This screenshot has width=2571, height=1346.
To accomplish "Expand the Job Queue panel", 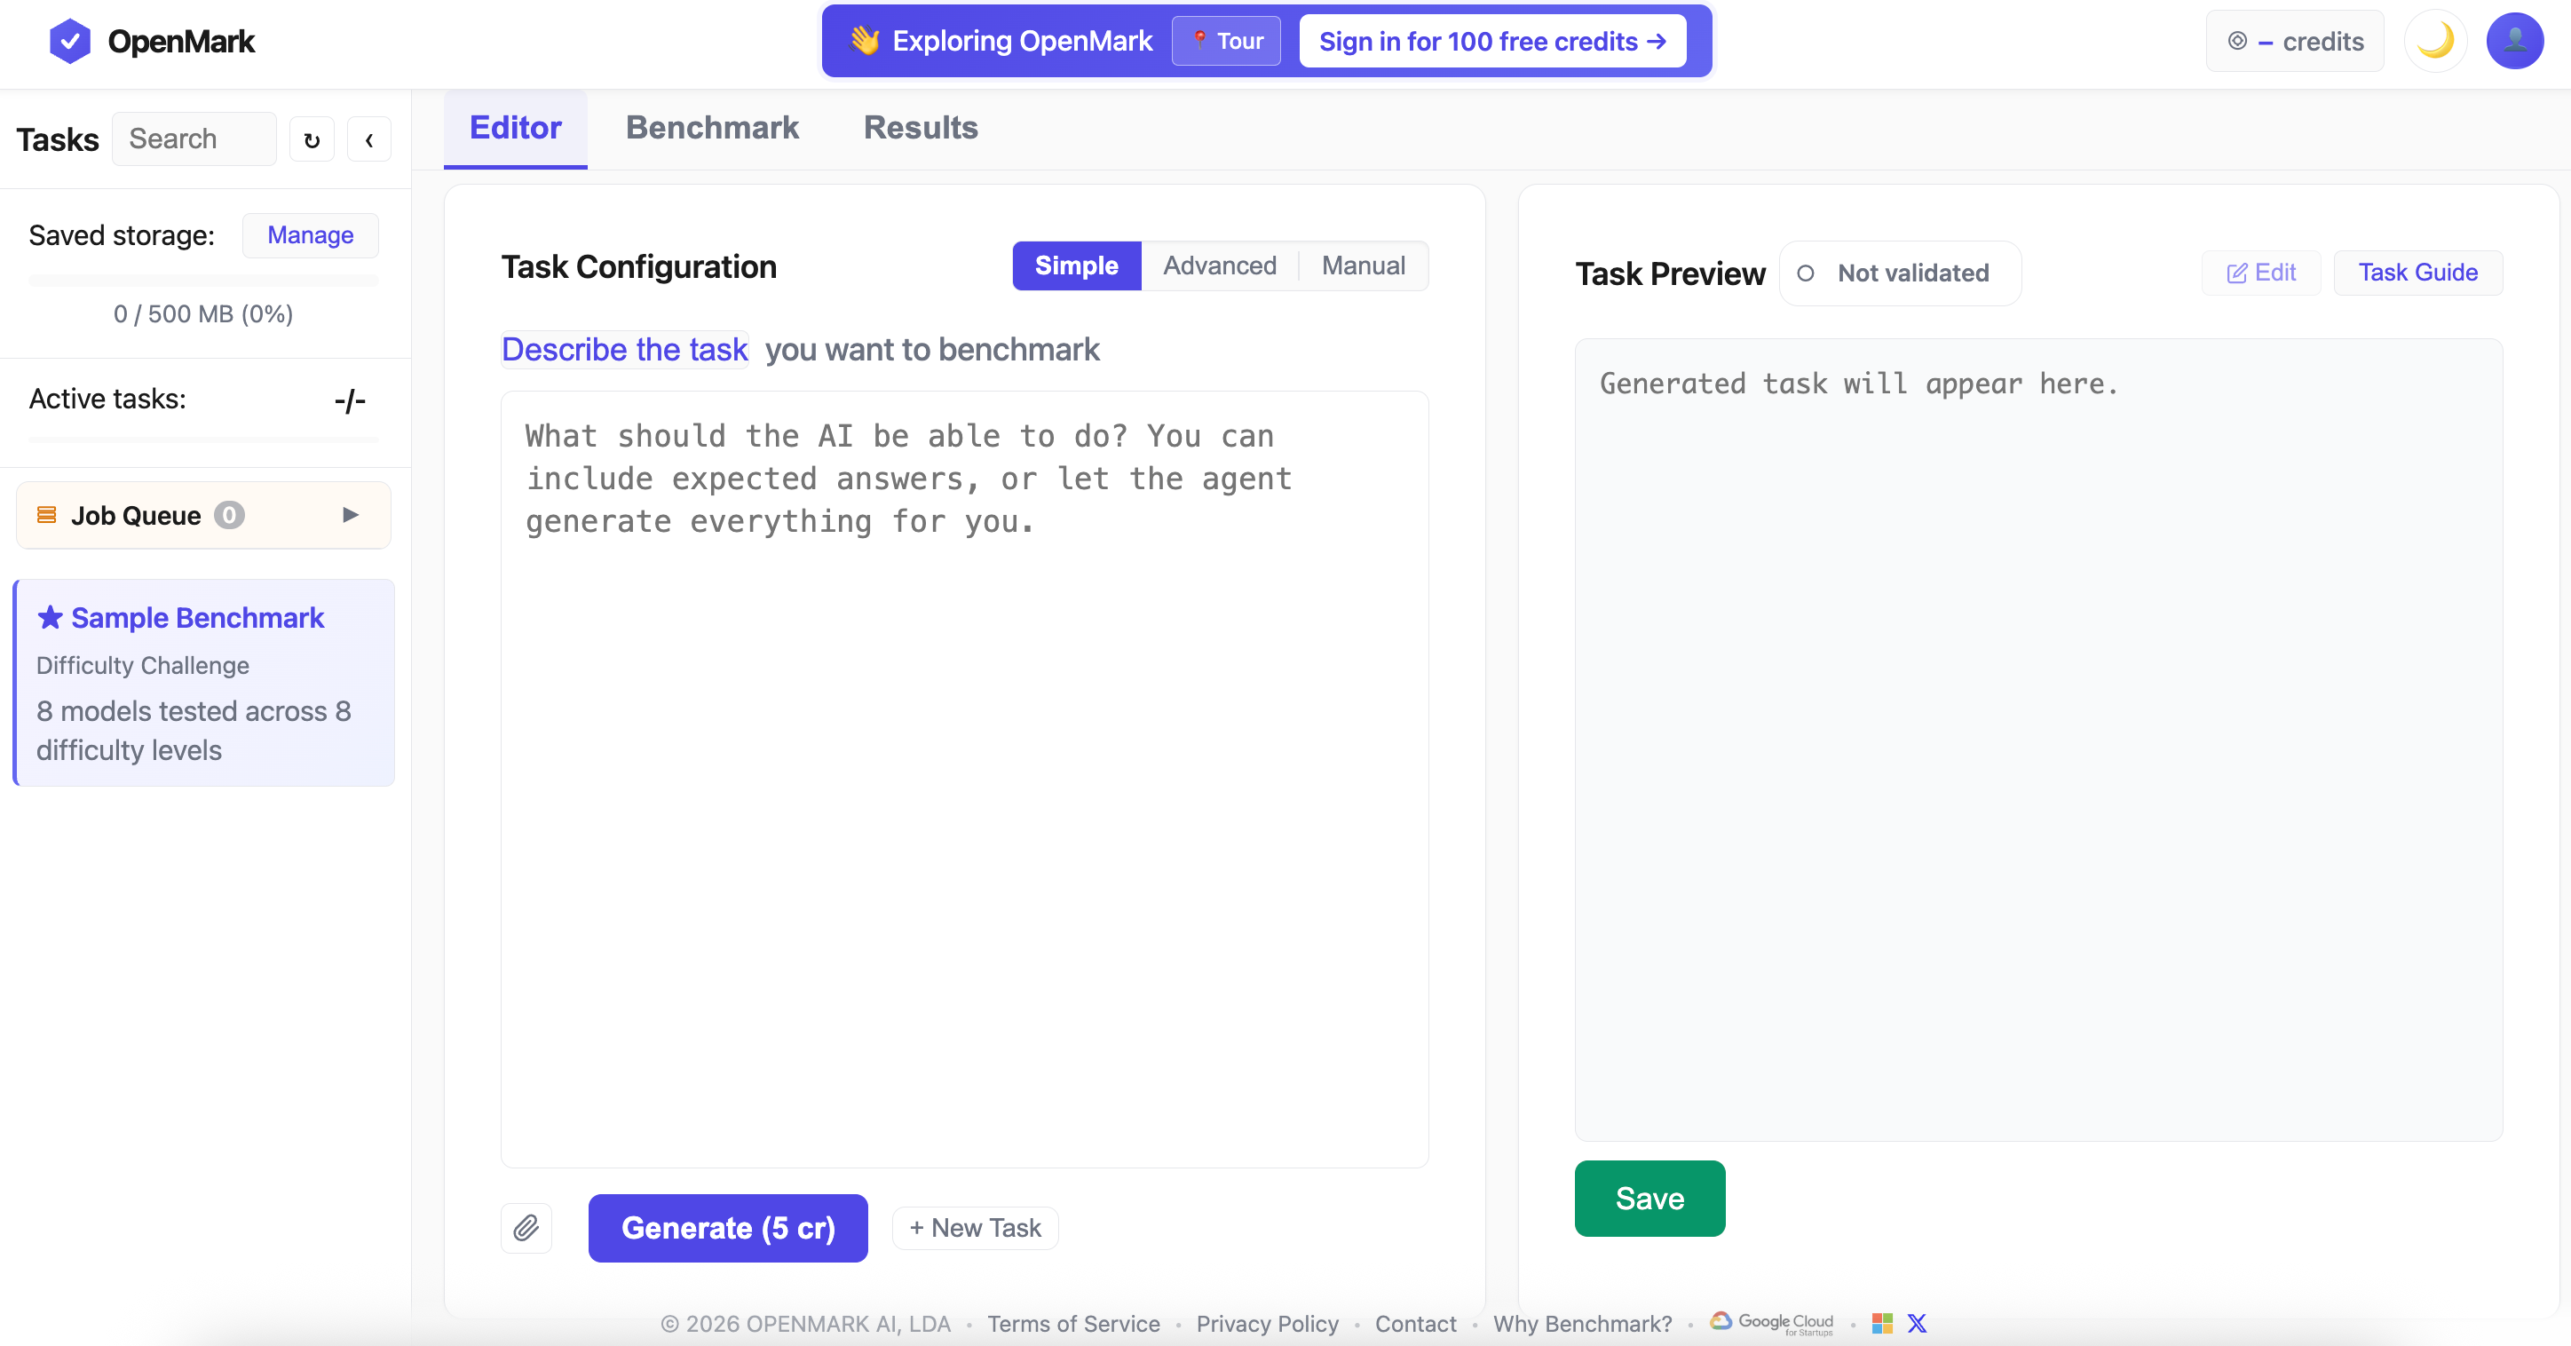I will click(351, 515).
